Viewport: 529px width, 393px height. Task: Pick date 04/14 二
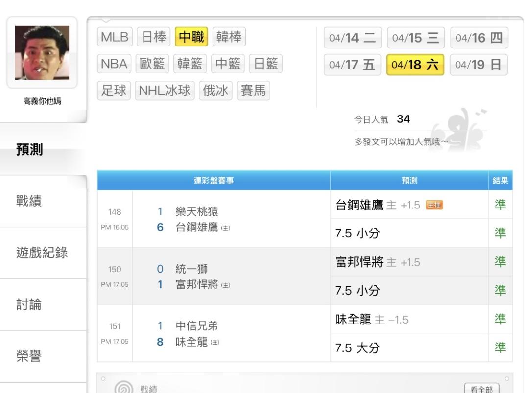(353, 38)
